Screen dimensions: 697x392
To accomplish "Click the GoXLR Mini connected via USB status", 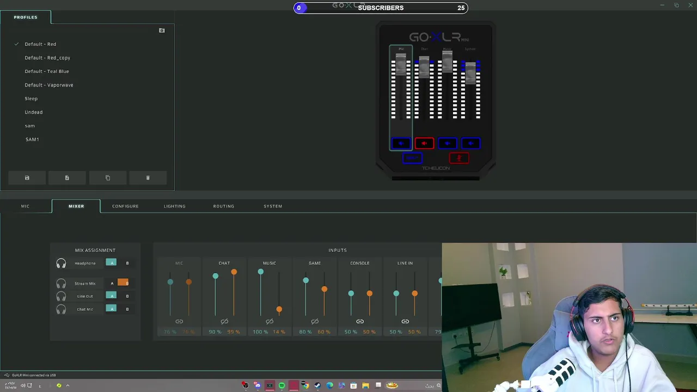I will [x=34, y=375].
